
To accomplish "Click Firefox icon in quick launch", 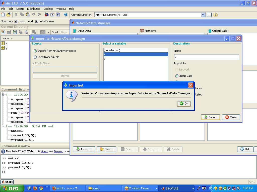I will click(x=35, y=188).
